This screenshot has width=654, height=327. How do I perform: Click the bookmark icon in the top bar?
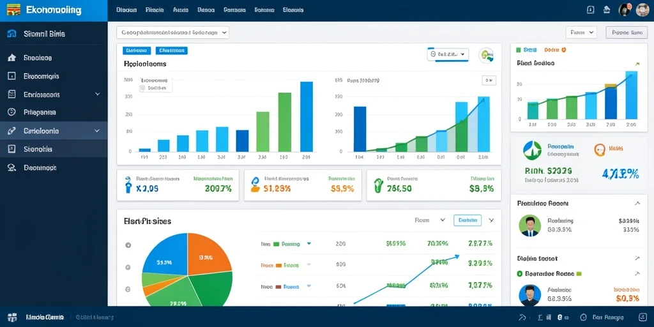tap(590, 10)
